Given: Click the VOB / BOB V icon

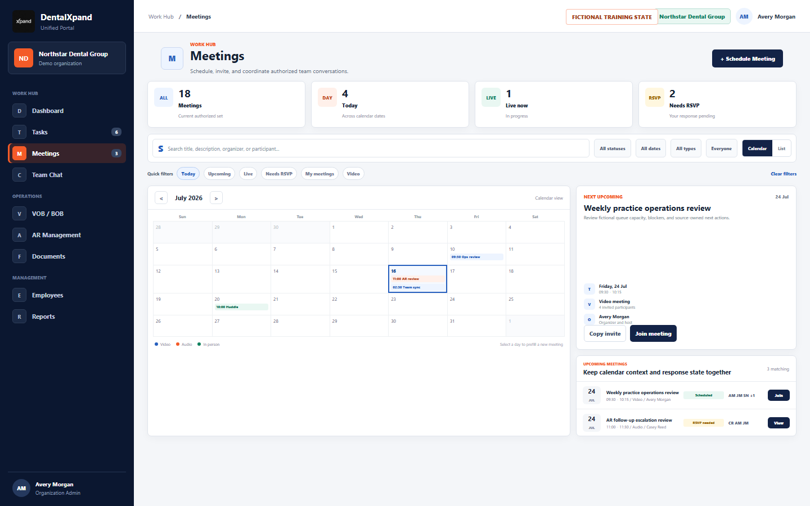Looking at the screenshot, I should point(19,214).
